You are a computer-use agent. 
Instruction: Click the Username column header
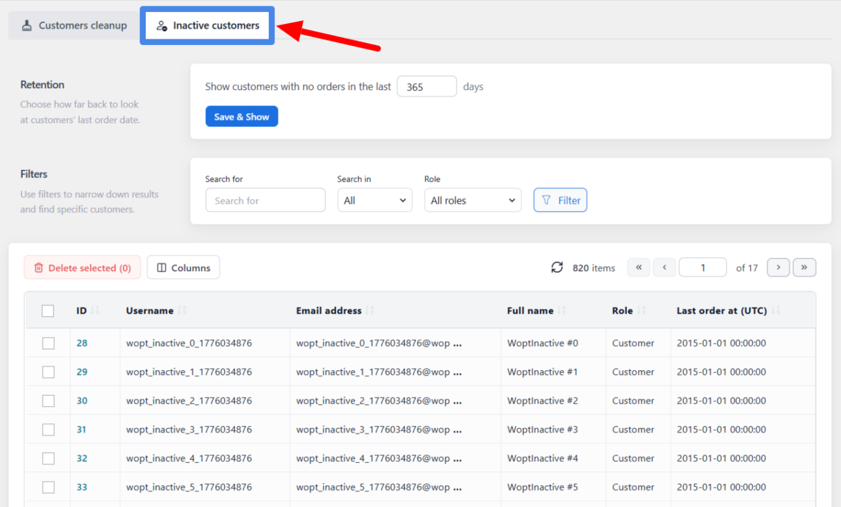(x=150, y=311)
